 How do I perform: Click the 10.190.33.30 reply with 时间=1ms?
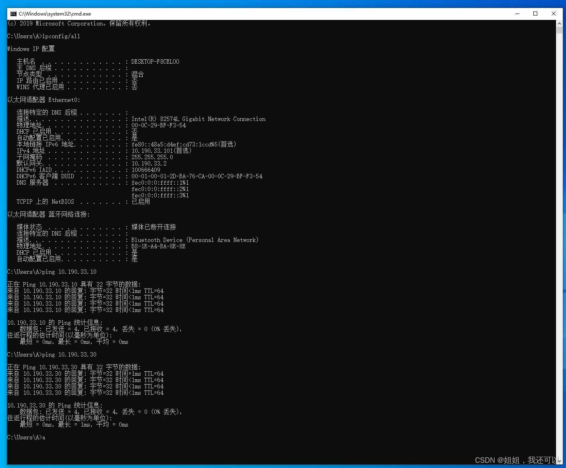pyautogui.click(x=85, y=374)
